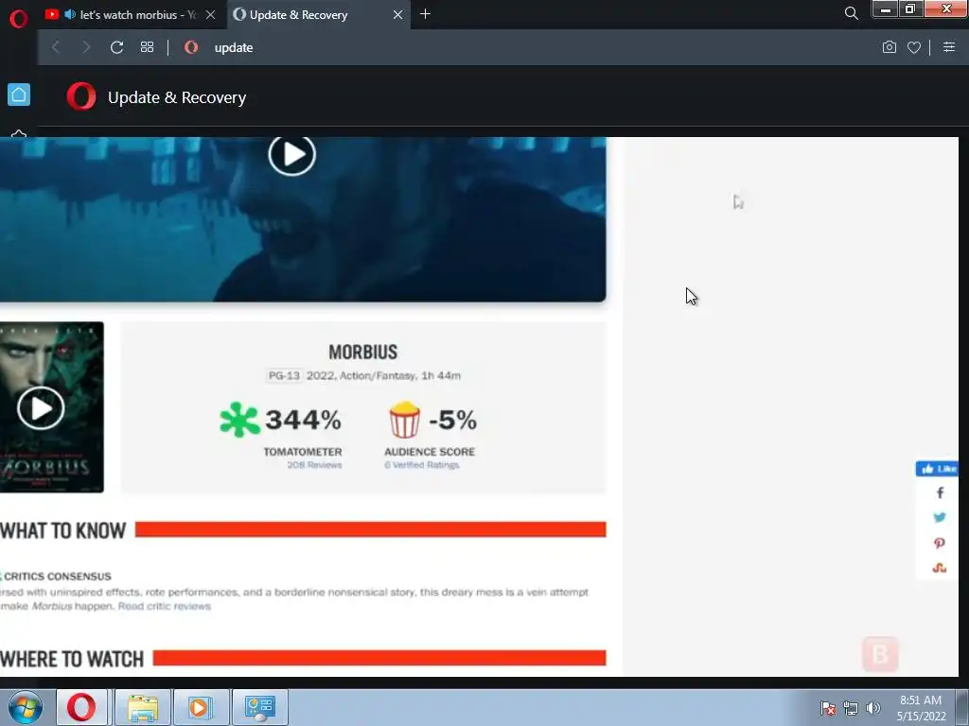The image size is (969, 726).
Task: Click the MORBIUS movie title
Action: (362, 353)
